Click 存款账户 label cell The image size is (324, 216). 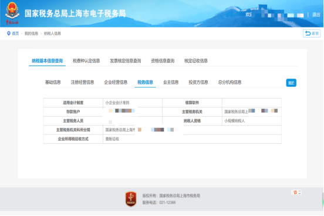[73, 112]
